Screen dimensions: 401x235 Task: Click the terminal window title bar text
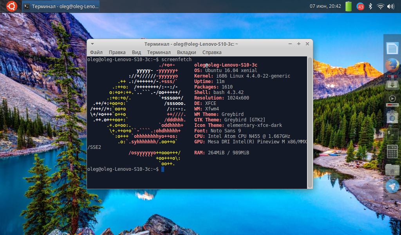191,44
